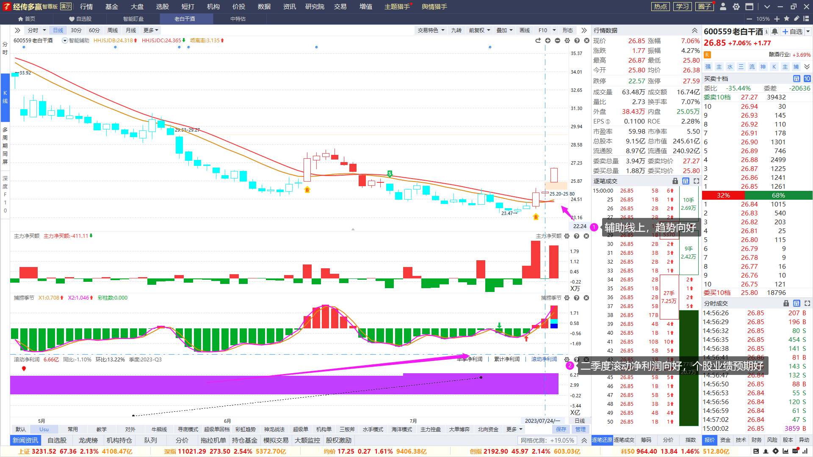Open the 选股 menu
This screenshot has height=457, width=813.
(x=162, y=6)
